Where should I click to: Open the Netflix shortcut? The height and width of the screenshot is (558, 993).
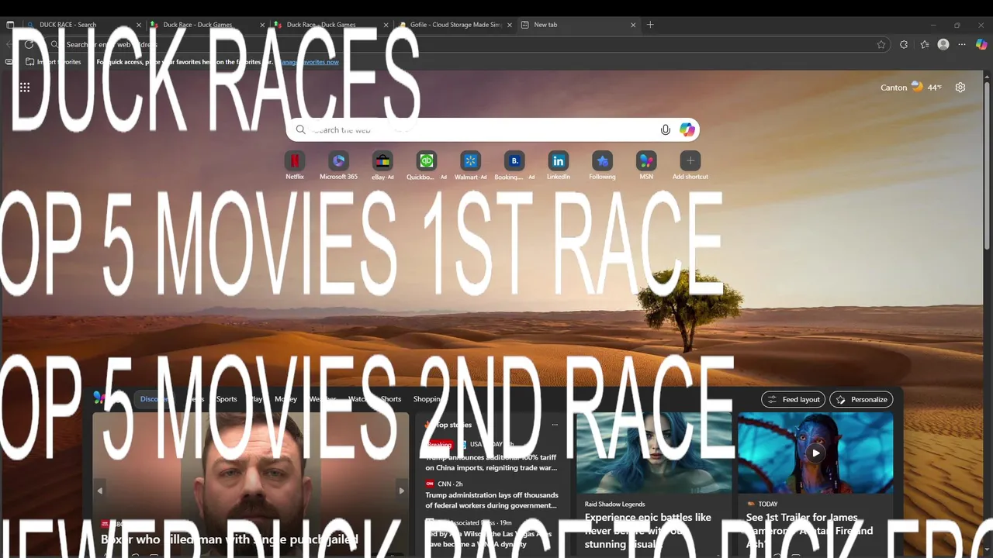click(295, 165)
